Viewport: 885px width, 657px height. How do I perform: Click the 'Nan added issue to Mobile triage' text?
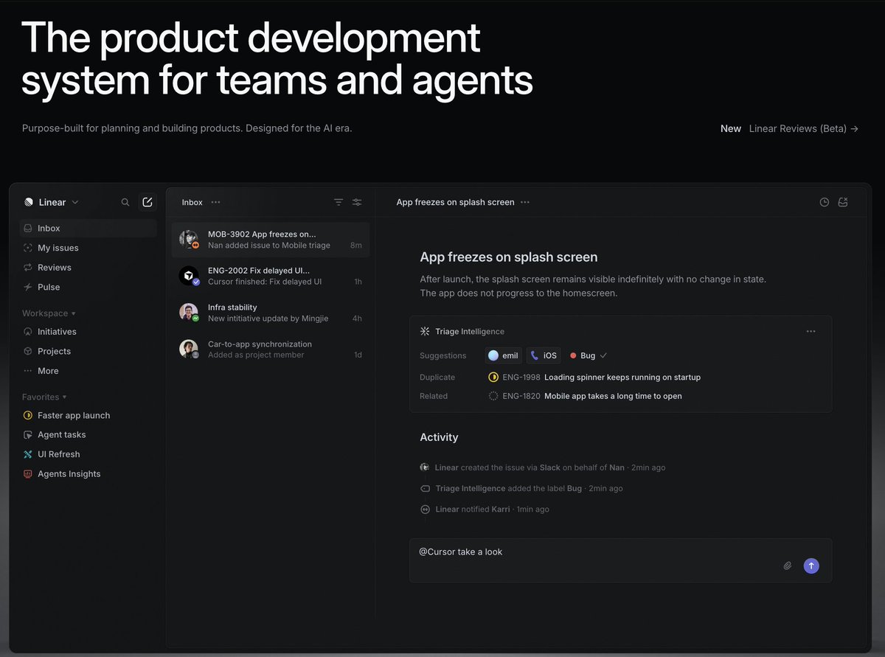point(269,246)
